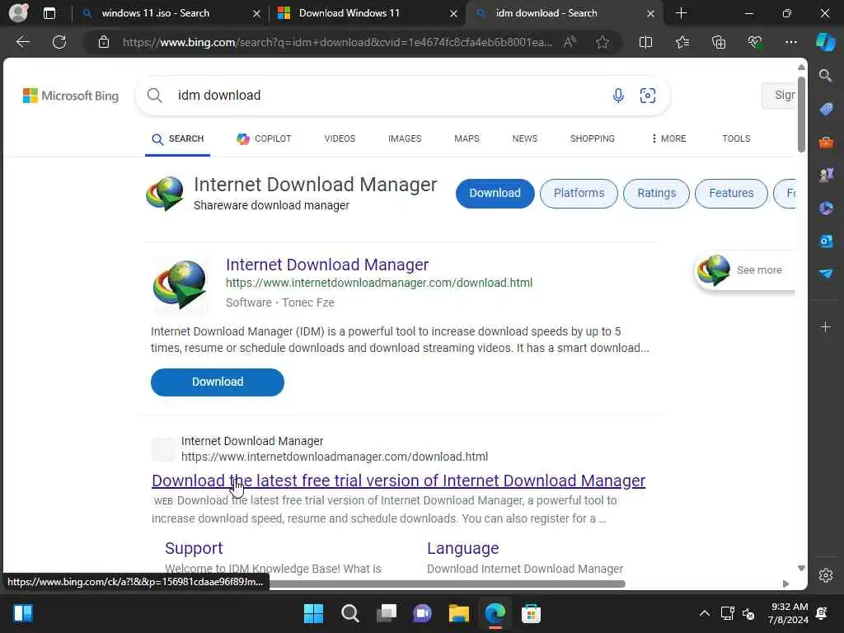
Task: Launch Copilot from the sidebar top
Action: 825,42
